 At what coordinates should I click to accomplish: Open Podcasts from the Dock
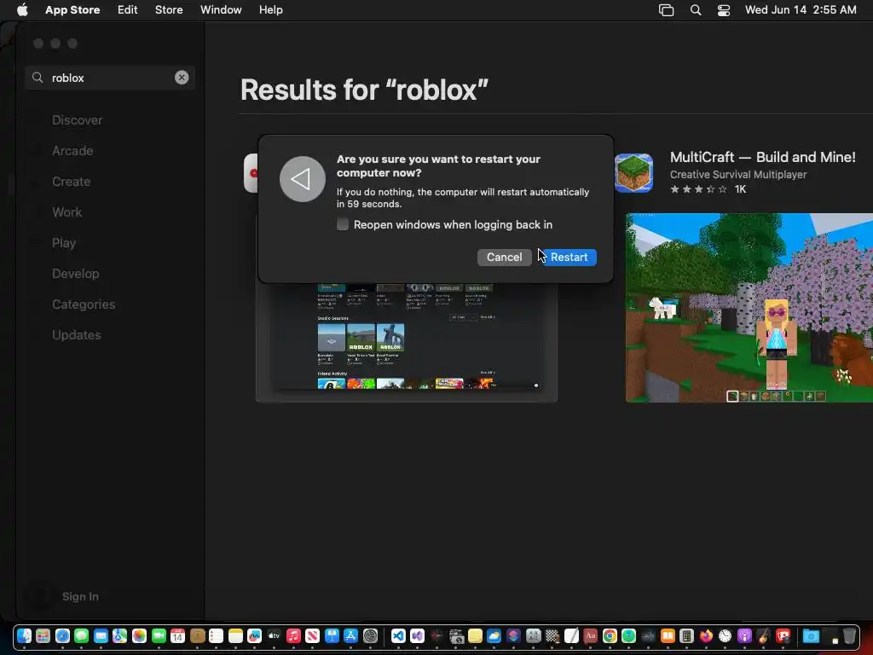click(x=744, y=635)
